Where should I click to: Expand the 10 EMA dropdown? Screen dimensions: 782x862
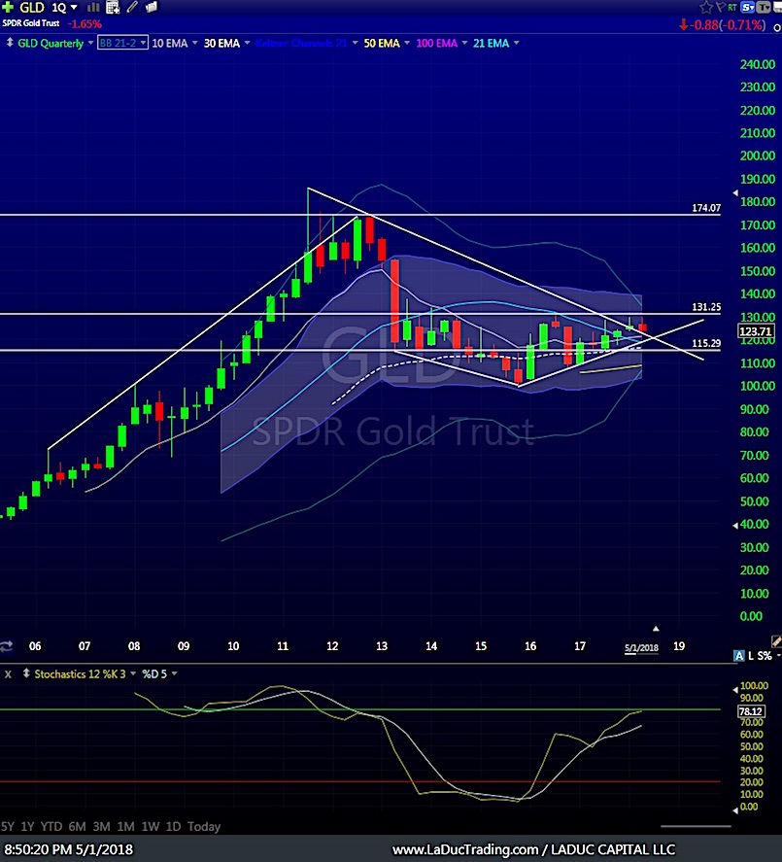[x=194, y=43]
